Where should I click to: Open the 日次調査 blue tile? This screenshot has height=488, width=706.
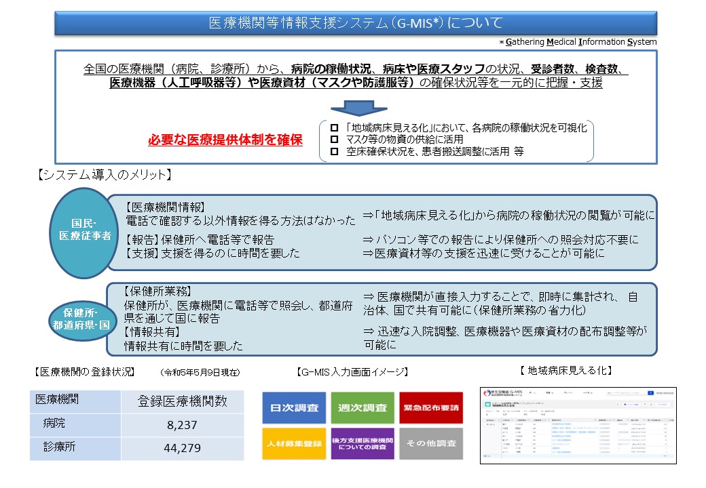coord(293,408)
